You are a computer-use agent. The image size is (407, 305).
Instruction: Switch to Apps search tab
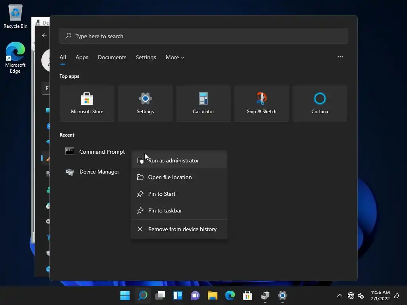tap(82, 57)
